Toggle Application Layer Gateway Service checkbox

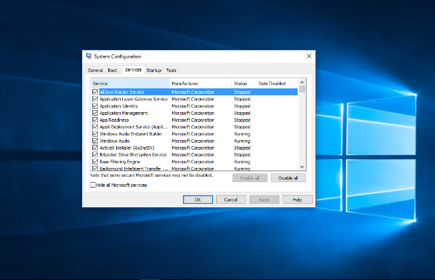[95, 99]
